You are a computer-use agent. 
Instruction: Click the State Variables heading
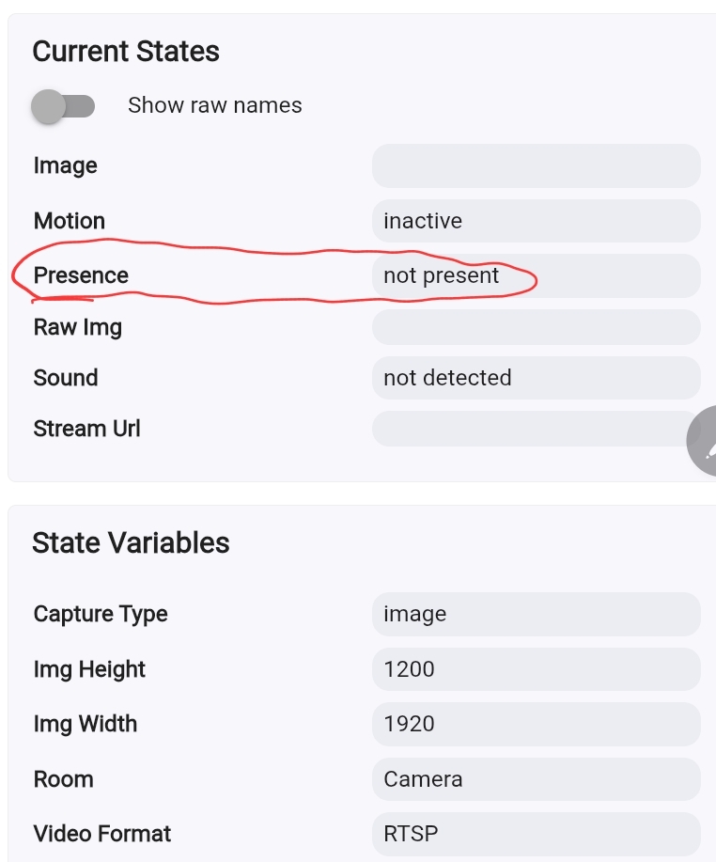click(131, 543)
